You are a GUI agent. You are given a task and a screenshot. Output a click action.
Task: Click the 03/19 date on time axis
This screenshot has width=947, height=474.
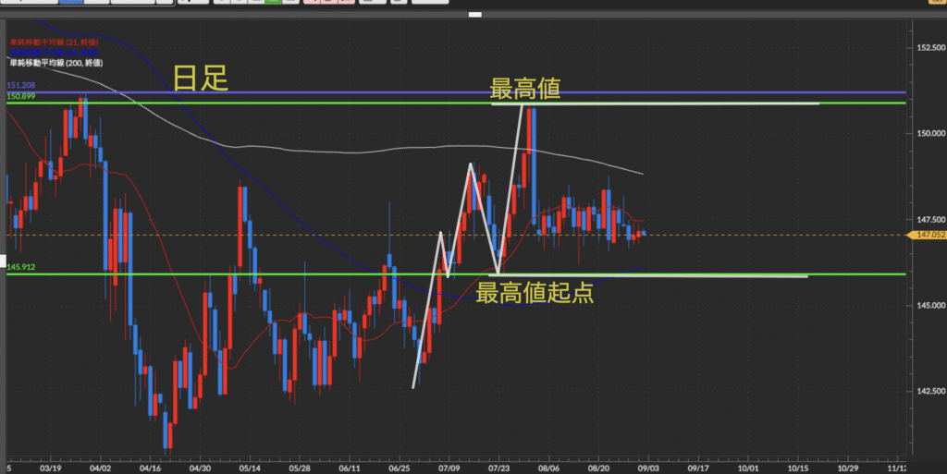click(x=50, y=468)
